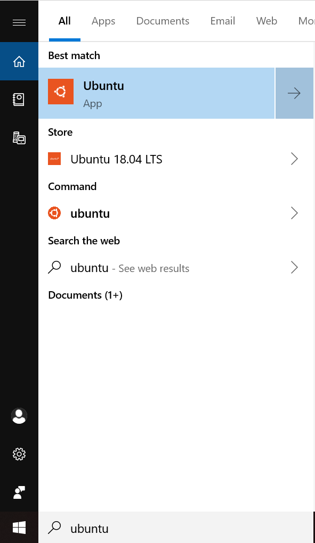
Task: Select the Home icon in sidebar
Action: 19,61
